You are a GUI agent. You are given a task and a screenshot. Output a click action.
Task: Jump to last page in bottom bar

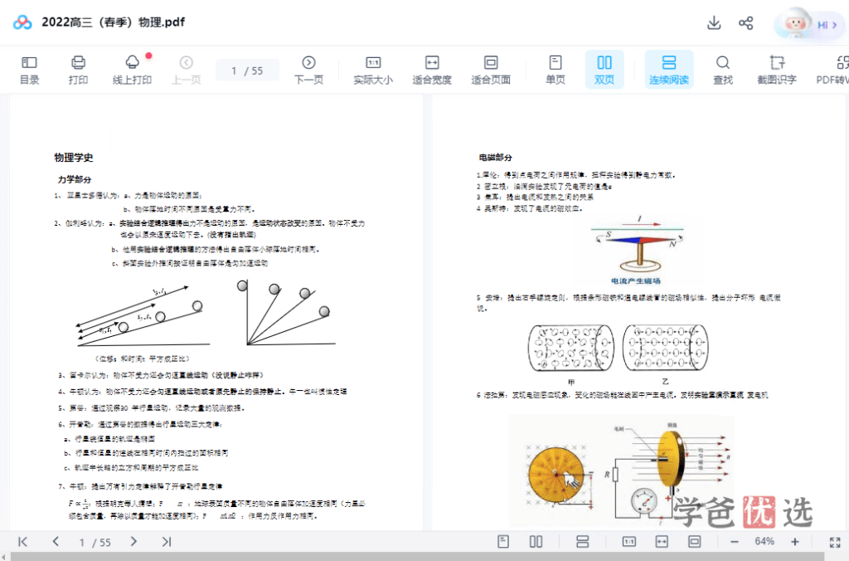point(167,541)
